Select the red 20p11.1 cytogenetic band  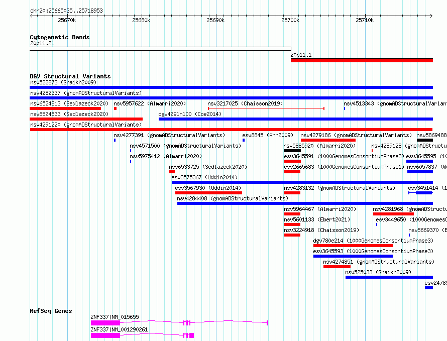(362, 60)
